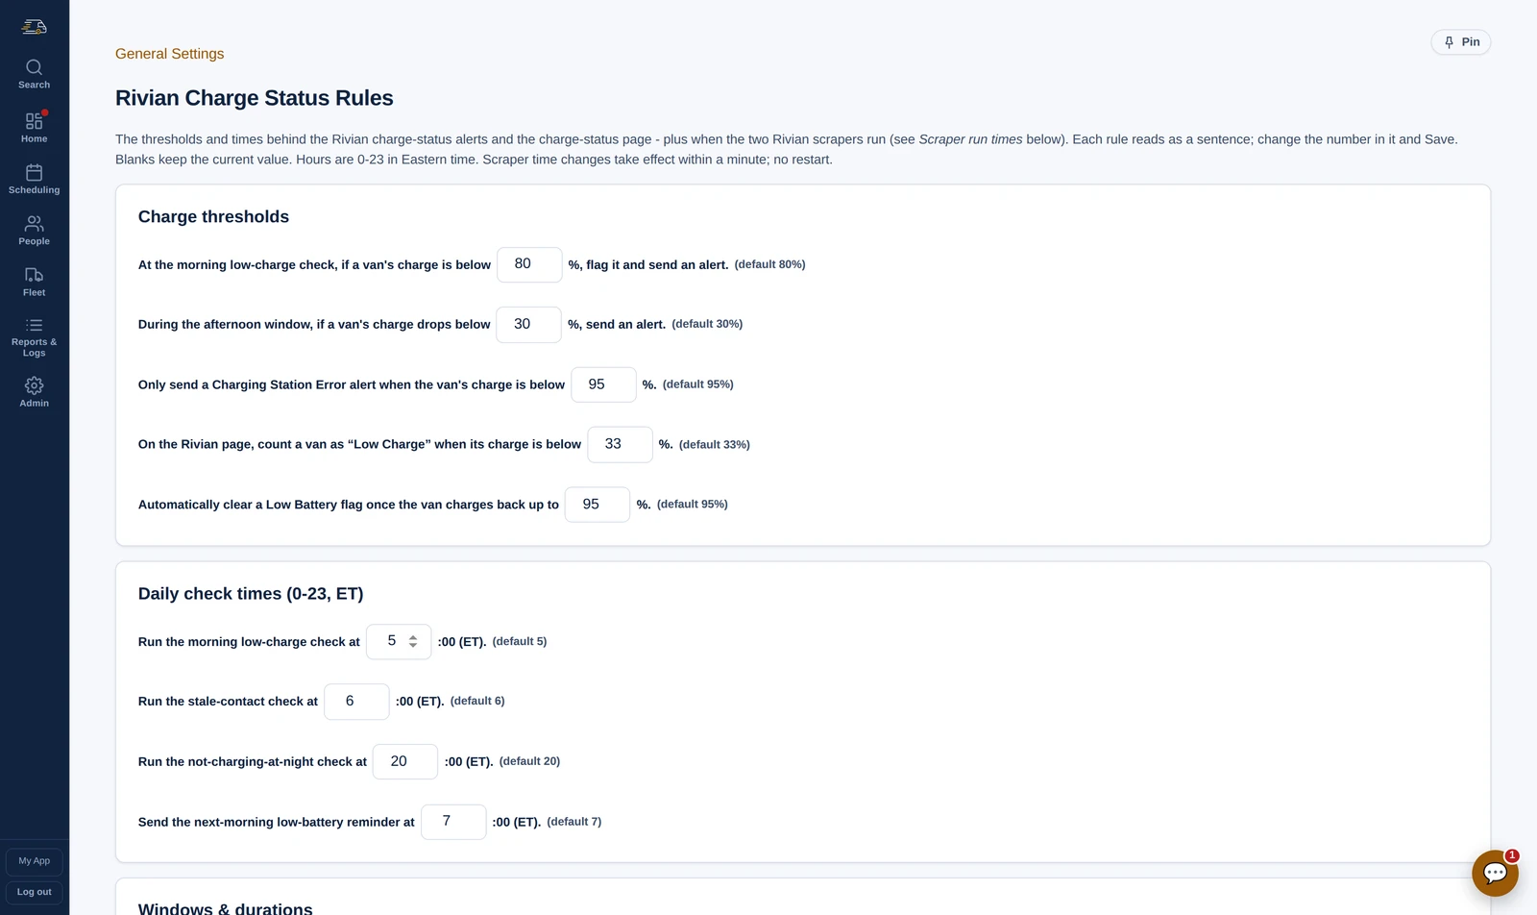The image size is (1537, 915).
Task: Edit not-charging-at-night check hour field (20)
Action: pyautogui.click(x=405, y=762)
